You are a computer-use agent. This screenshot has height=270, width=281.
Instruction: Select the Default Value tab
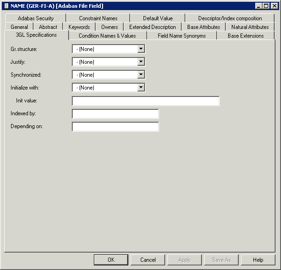tap(157, 18)
